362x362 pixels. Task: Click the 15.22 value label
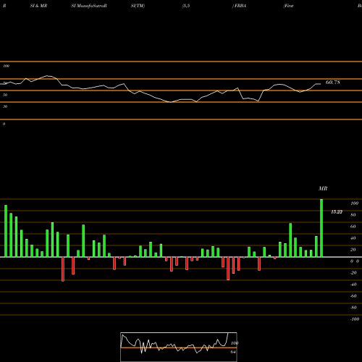coord(337,212)
